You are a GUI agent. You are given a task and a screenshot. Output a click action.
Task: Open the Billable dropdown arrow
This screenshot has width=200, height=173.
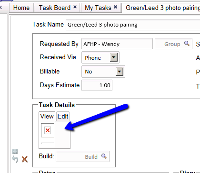[120, 72]
